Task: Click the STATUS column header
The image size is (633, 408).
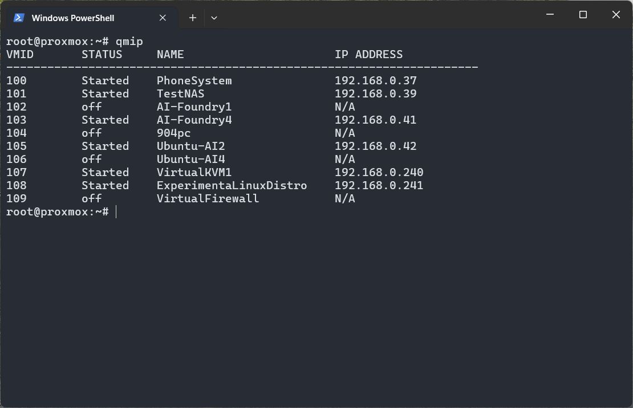Action: (x=102, y=55)
